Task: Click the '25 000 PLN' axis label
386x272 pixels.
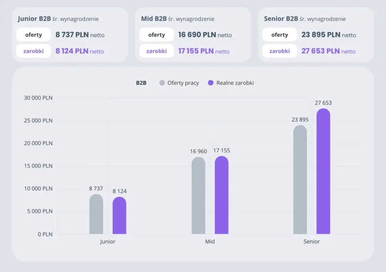Action: (38, 120)
